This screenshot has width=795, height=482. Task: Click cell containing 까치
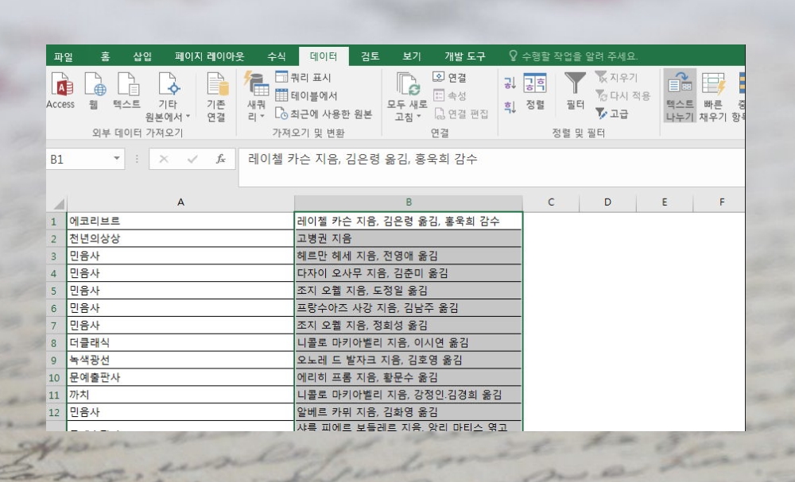pyautogui.click(x=180, y=395)
